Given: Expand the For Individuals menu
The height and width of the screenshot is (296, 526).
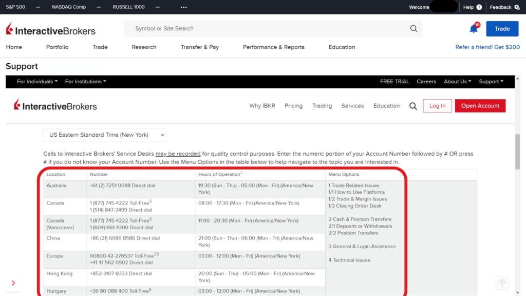Looking at the screenshot, I should (x=36, y=81).
